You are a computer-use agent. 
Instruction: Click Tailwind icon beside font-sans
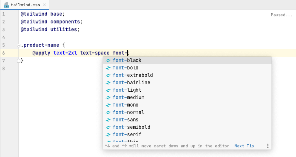(x=108, y=120)
